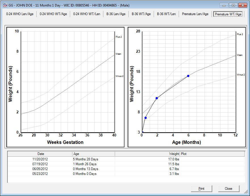250x196 pixels.
Task: Click the 17.0 lbs weight value
Action: (174, 159)
